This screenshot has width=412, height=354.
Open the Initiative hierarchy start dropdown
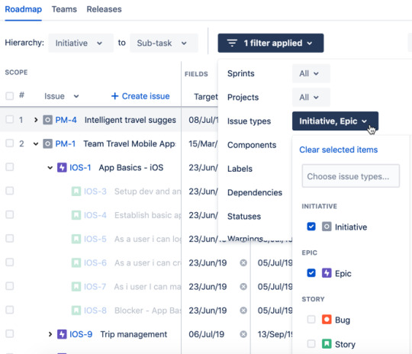pyautogui.click(x=81, y=43)
